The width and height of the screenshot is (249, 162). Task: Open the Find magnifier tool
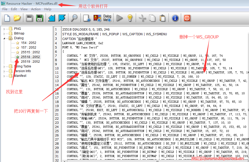(74, 18)
